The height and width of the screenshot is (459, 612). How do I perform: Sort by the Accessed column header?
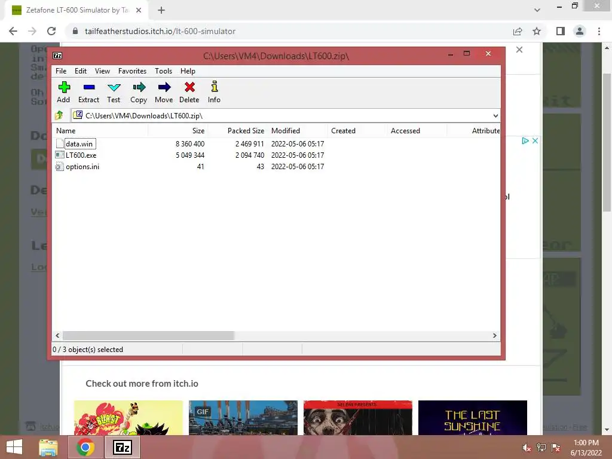[x=417, y=131]
